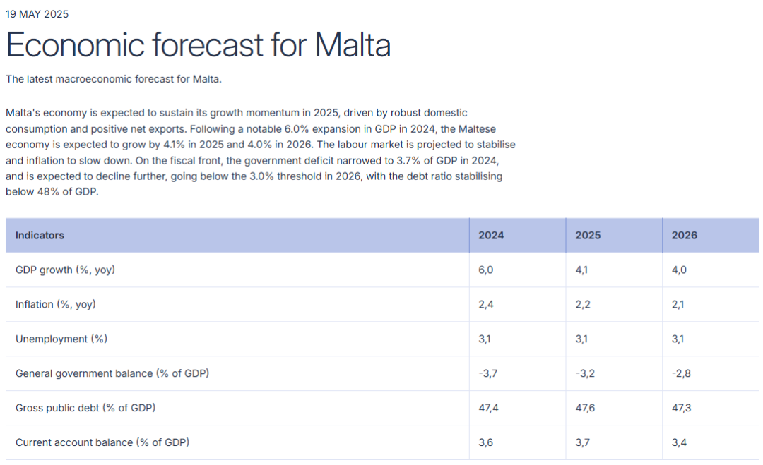Click the 2026 current account value 3,4

[680, 442]
